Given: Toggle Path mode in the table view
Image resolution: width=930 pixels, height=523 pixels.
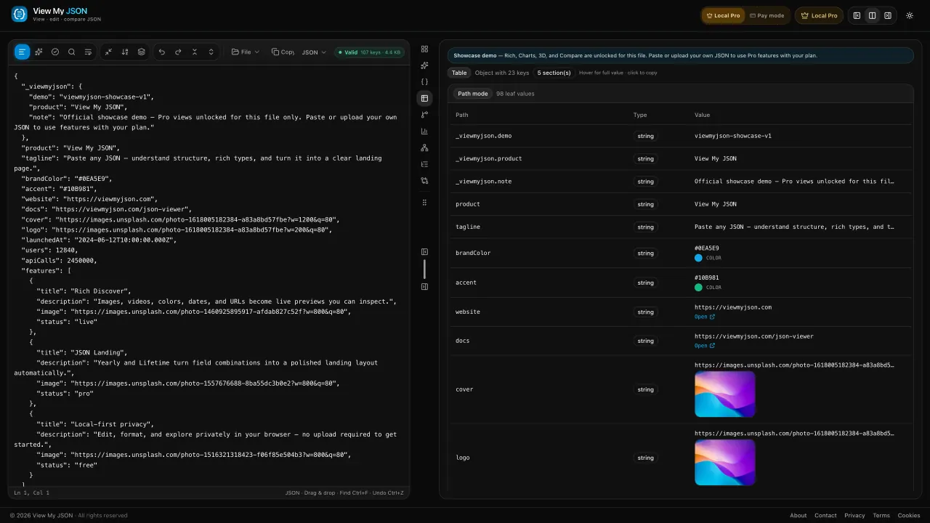Looking at the screenshot, I should point(472,94).
